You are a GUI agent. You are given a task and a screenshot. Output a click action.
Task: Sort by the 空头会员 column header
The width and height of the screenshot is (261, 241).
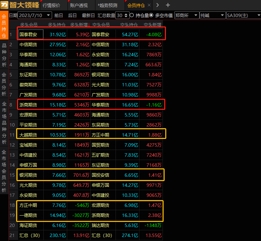(x=101, y=25)
